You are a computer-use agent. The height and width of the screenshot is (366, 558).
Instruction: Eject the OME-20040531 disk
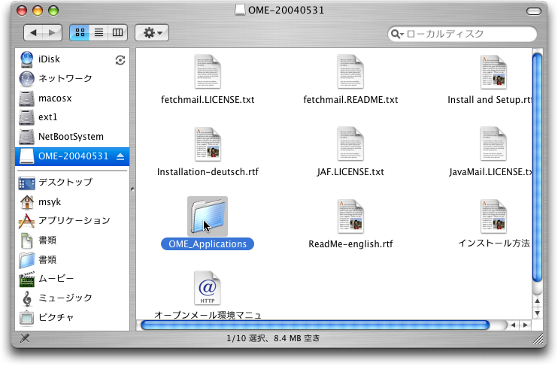(x=120, y=156)
